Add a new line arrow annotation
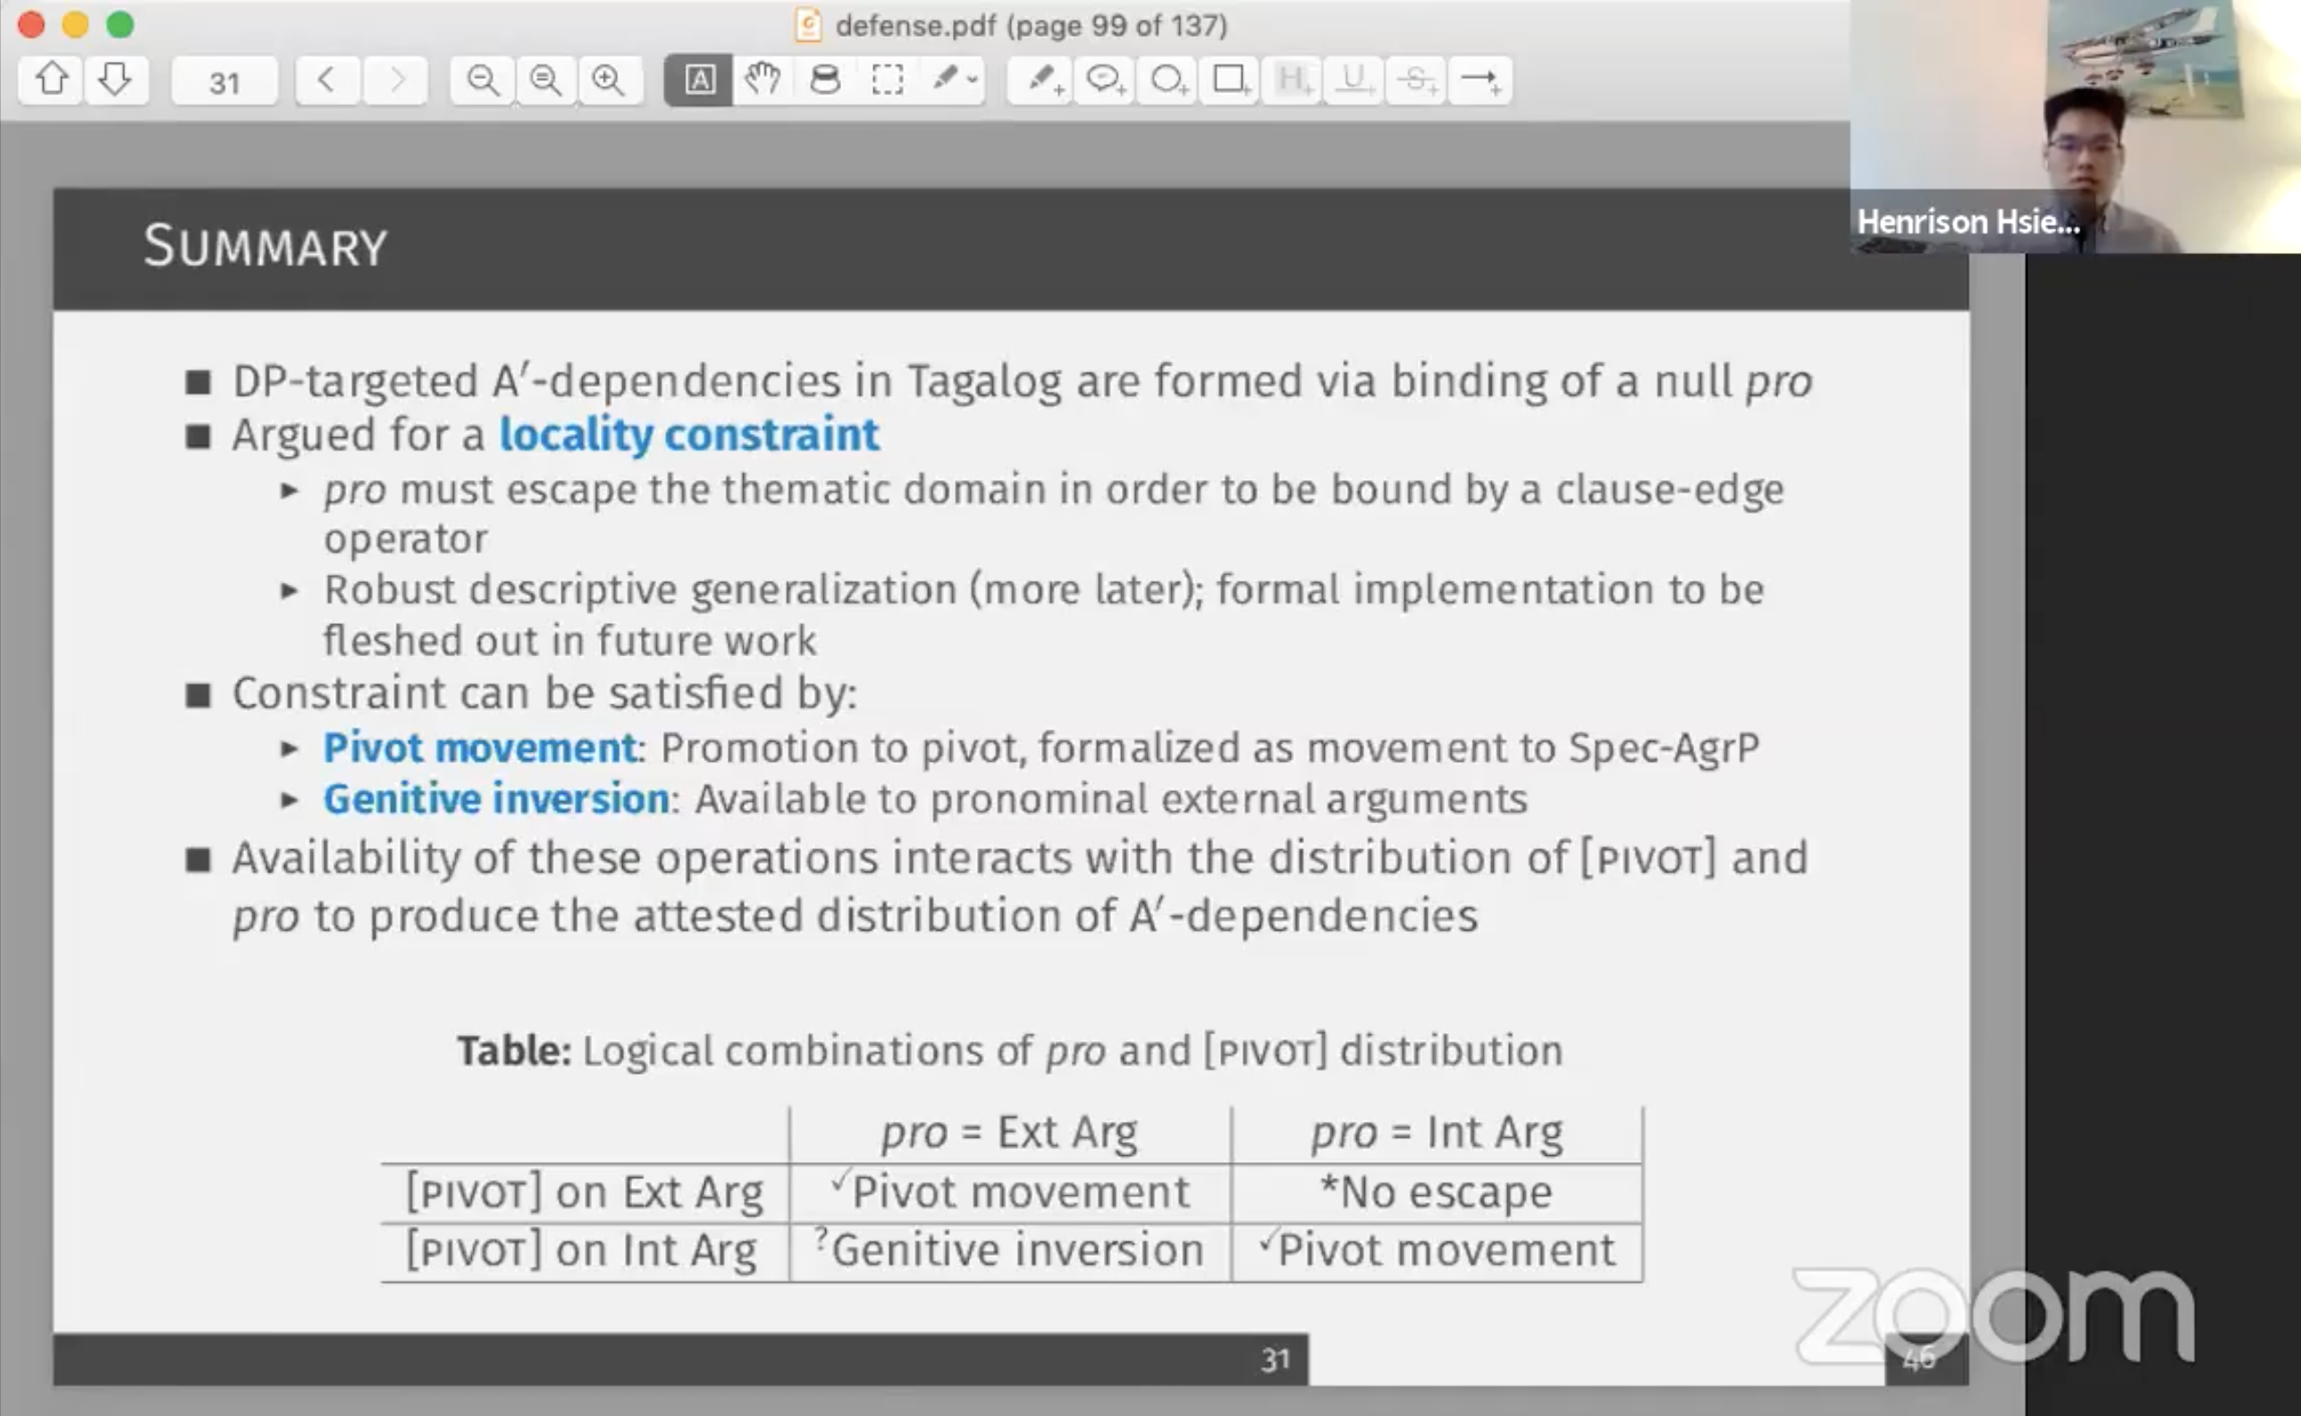The width and height of the screenshot is (2301, 1416). coord(1480,80)
